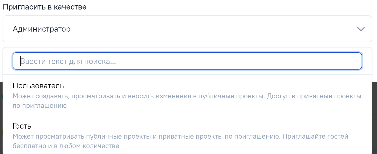Screen dimensions: 377x154
Task: Select the Пользователь role option
Action: [187, 95]
